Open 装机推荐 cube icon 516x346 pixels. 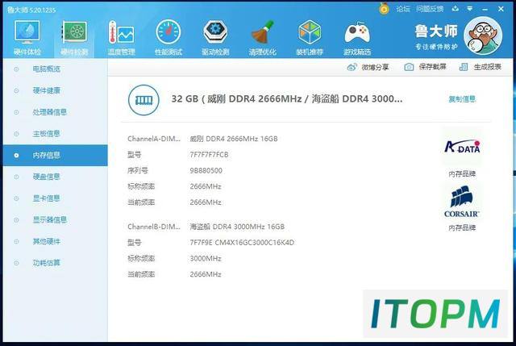(310, 32)
